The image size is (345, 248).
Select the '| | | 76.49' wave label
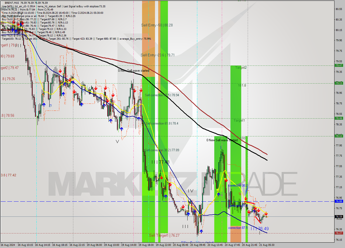coord(260,229)
